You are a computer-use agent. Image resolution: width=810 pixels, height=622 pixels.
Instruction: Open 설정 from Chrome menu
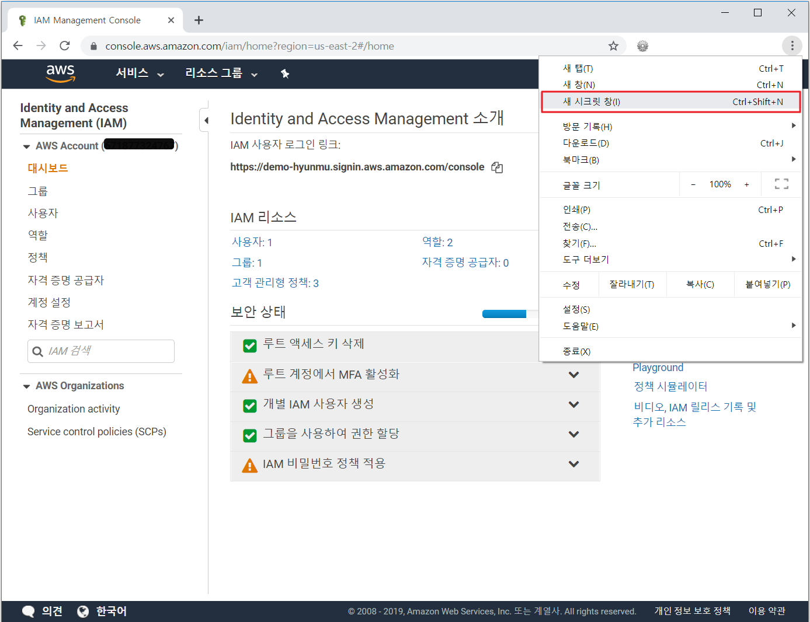point(670,310)
